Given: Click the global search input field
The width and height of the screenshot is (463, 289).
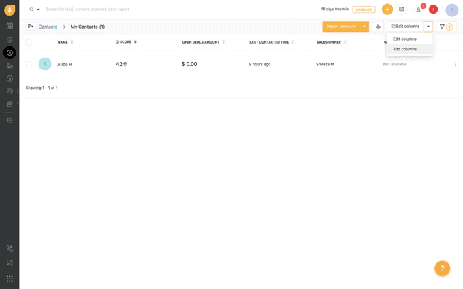Looking at the screenshot, I should [136, 10].
